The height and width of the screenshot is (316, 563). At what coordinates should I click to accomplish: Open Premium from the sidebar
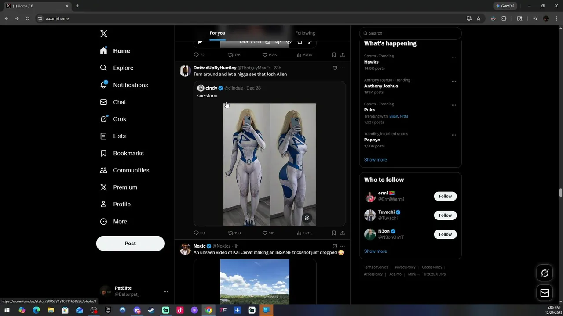(119, 187)
